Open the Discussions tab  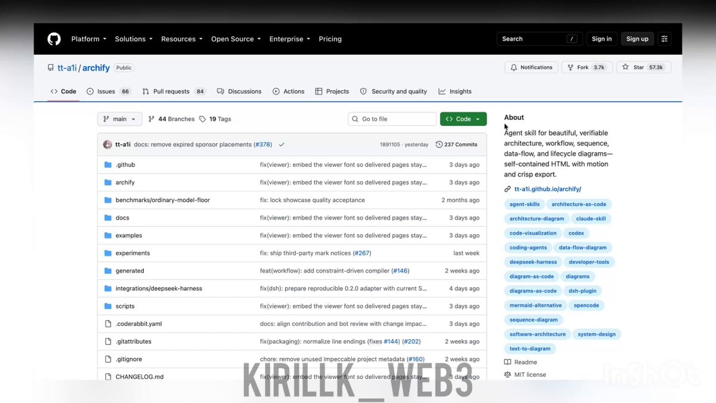(239, 91)
